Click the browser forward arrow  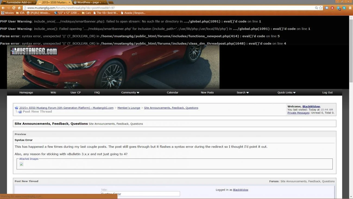[8, 8]
